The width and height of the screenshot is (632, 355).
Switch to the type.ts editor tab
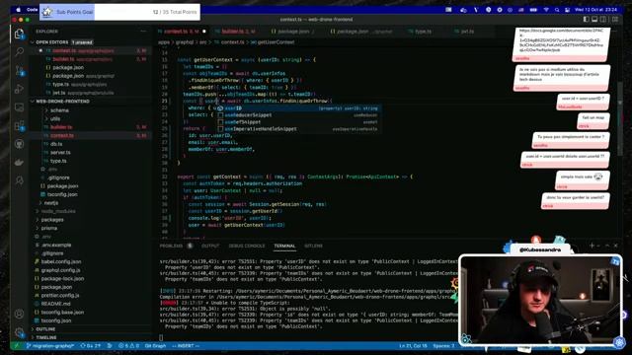(x=423, y=32)
